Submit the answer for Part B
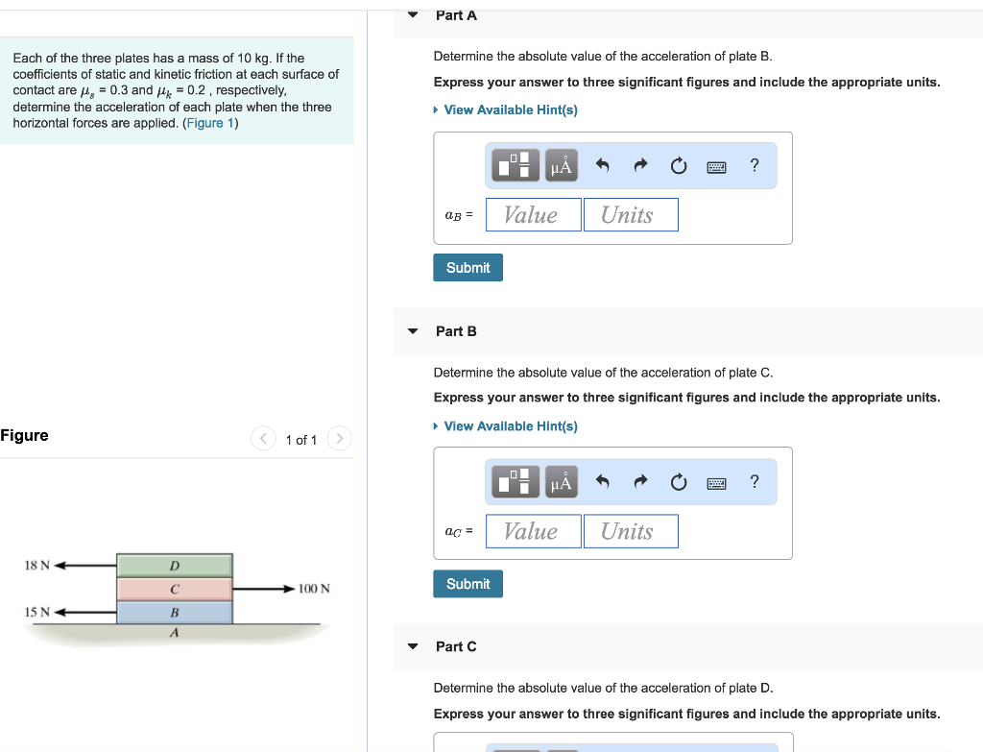 click(468, 583)
